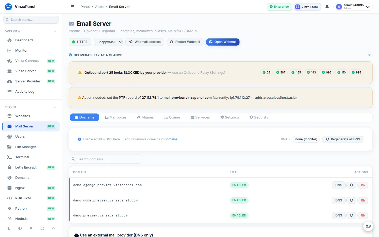Viewport: 379px width, 237px height.
Task: Toggle fullscreen with the corner-brackets icon
Action: tap(42, 228)
